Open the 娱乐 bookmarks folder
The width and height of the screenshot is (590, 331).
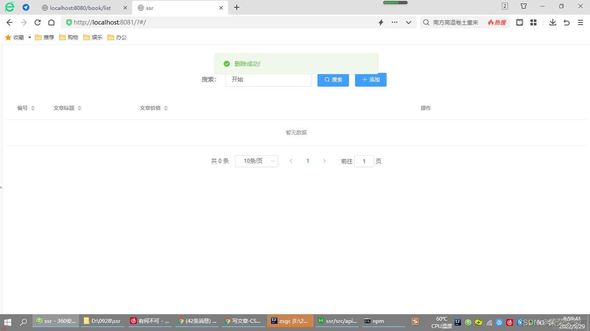pyautogui.click(x=93, y=37)
